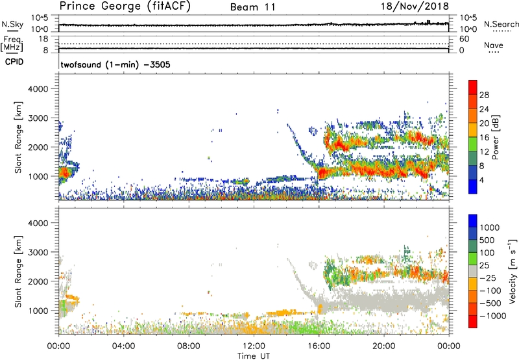The height and width of the screenshot is (360, 519).
Task: Select the 'N.Sky' legend label
Action: tap(12, 24)
